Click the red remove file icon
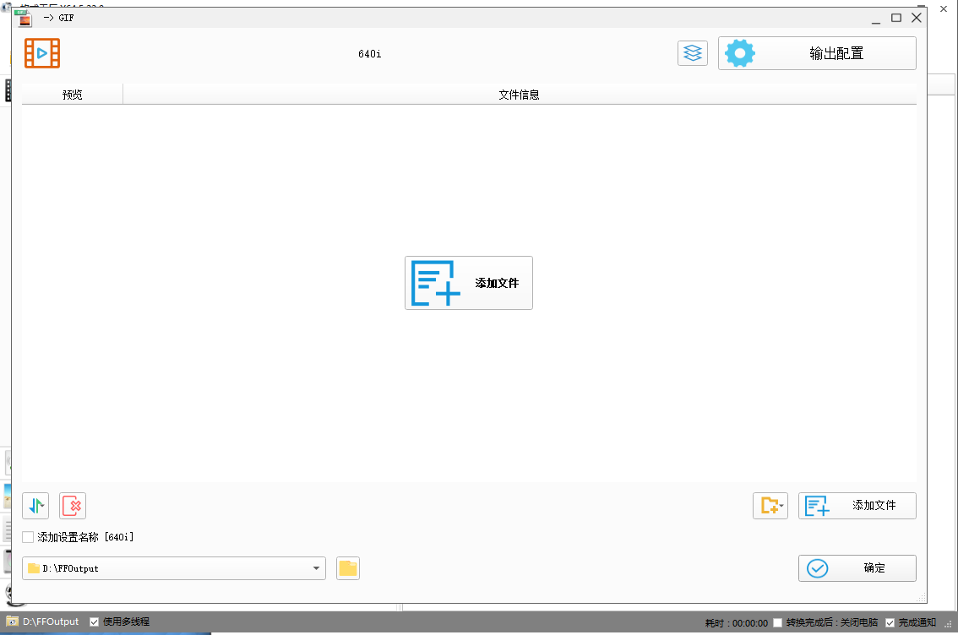This screenshot has width=958, height=635. pyautogui.click(x=73, y=506)
